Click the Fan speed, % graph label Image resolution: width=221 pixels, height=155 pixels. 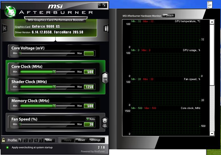(x=192, y=79)
